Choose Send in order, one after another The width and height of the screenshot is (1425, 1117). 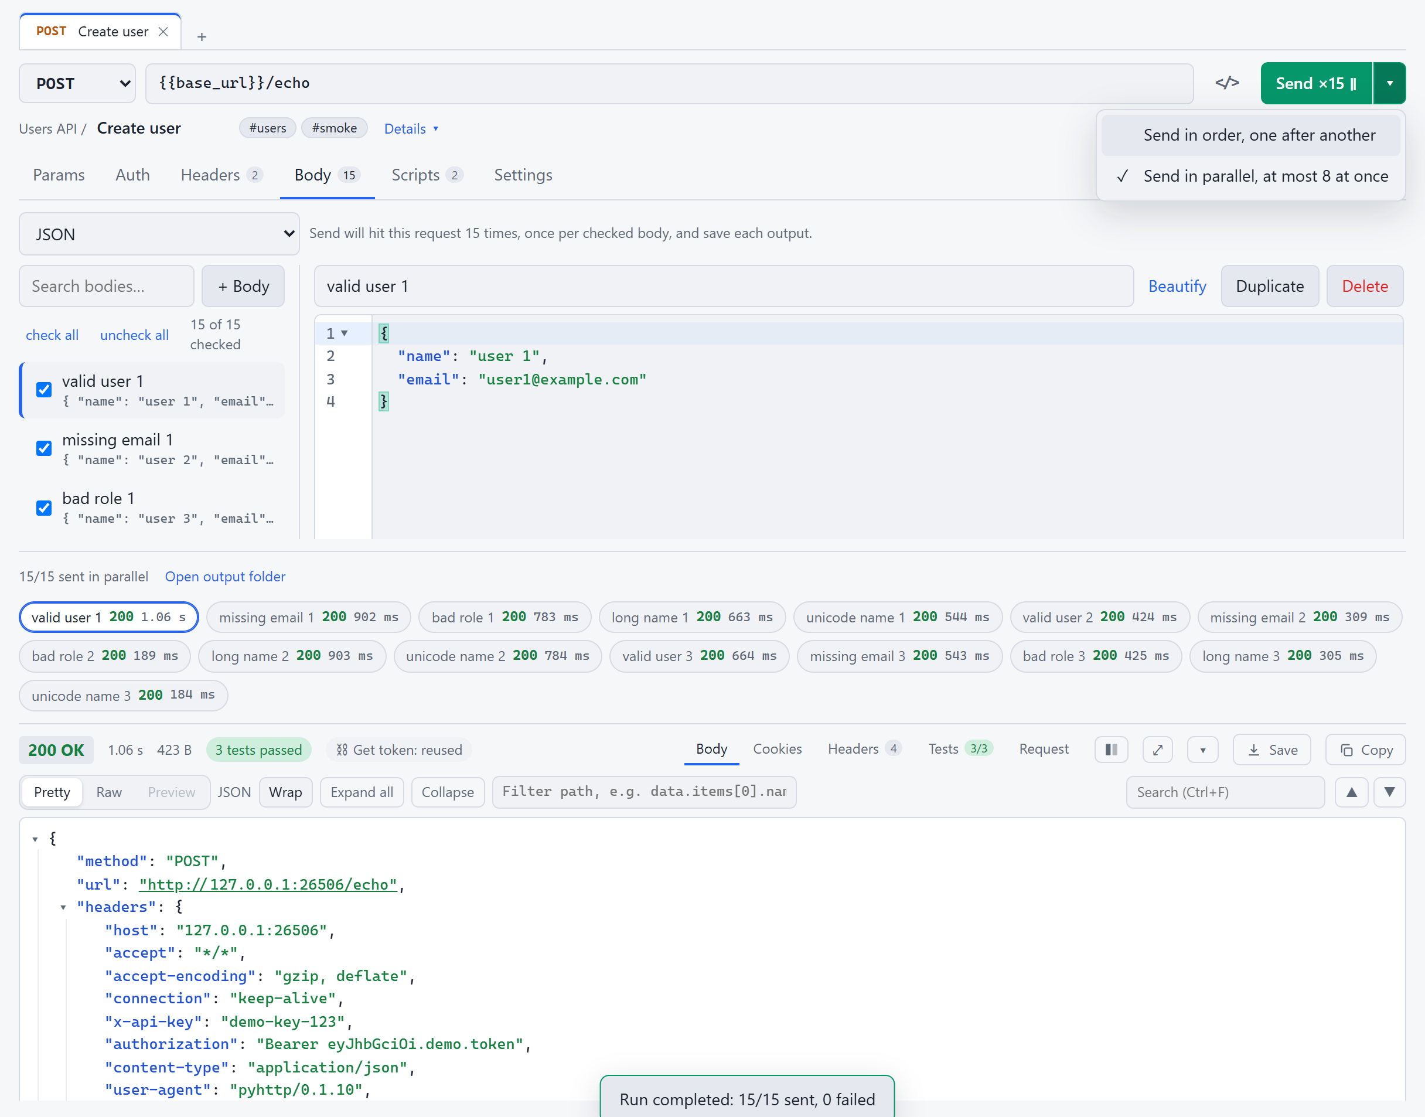click(x=1250, y=135)
